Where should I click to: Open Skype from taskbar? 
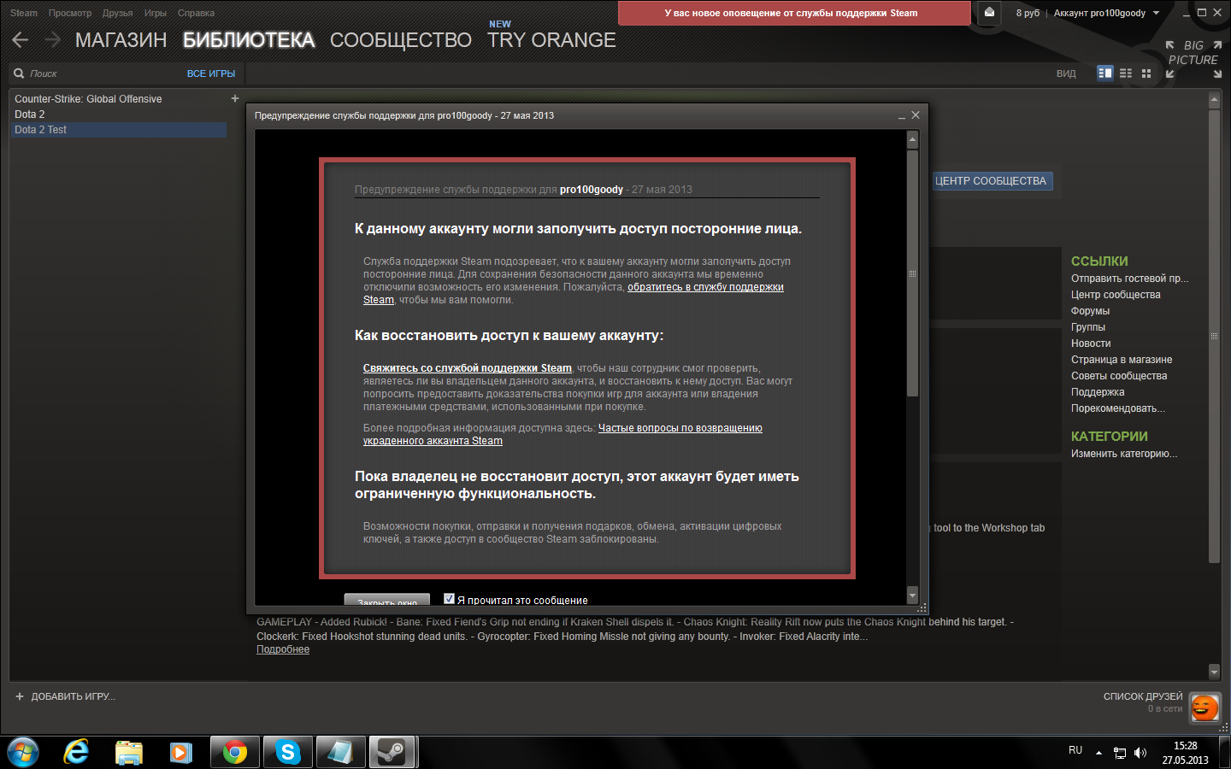click(288, 753)
